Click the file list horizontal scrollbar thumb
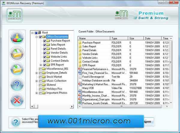 pyautogui.click(x=122, y=106)
